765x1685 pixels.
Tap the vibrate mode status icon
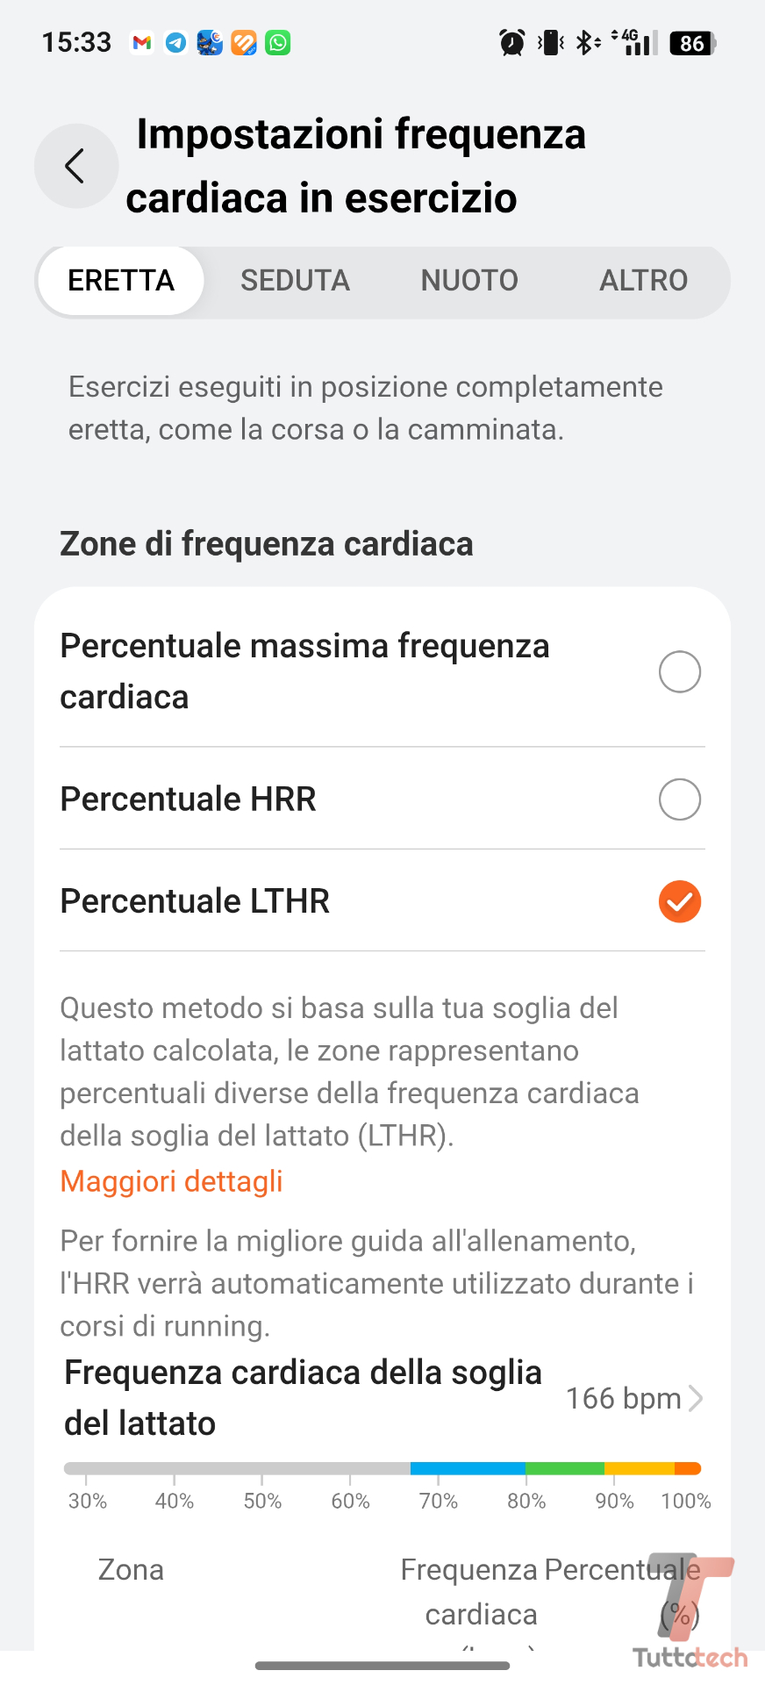point(551,42)
